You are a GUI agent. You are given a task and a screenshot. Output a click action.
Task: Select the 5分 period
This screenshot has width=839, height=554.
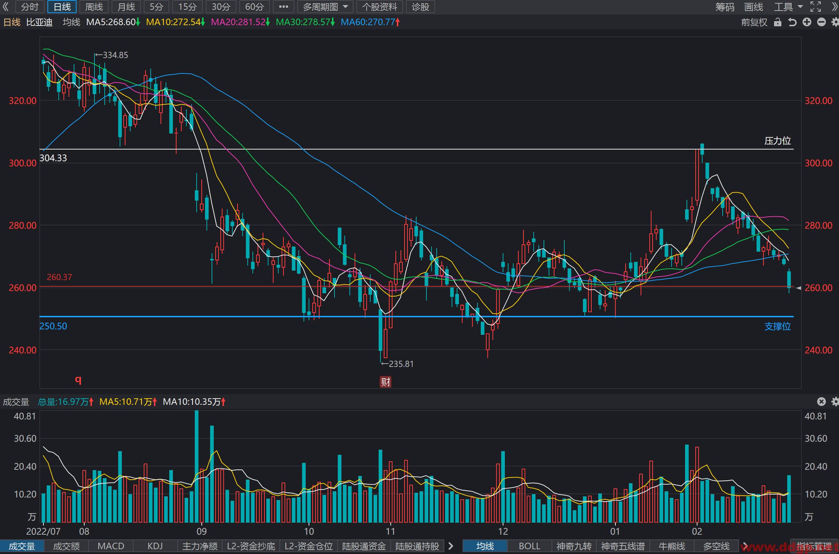(x=156, y=7)
